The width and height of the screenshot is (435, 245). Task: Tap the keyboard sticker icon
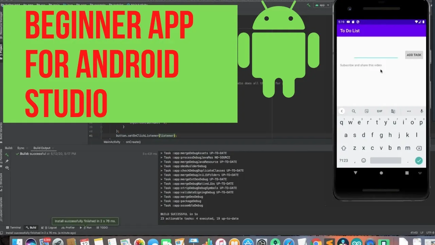367,111
